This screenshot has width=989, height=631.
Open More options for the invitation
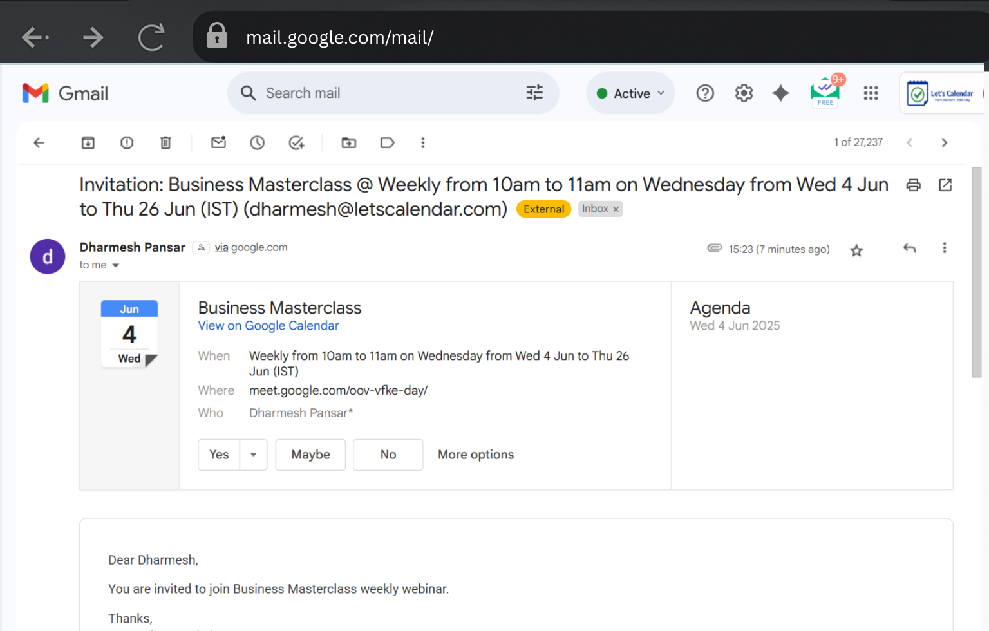pos(476,455)
